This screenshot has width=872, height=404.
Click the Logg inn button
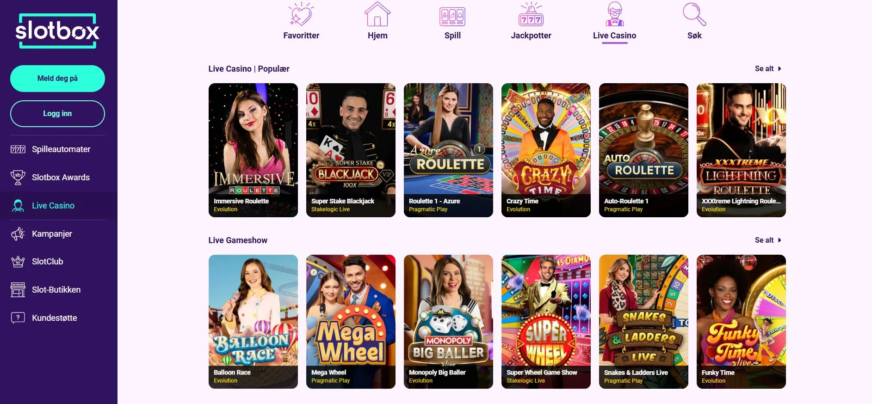click(57, 114)
